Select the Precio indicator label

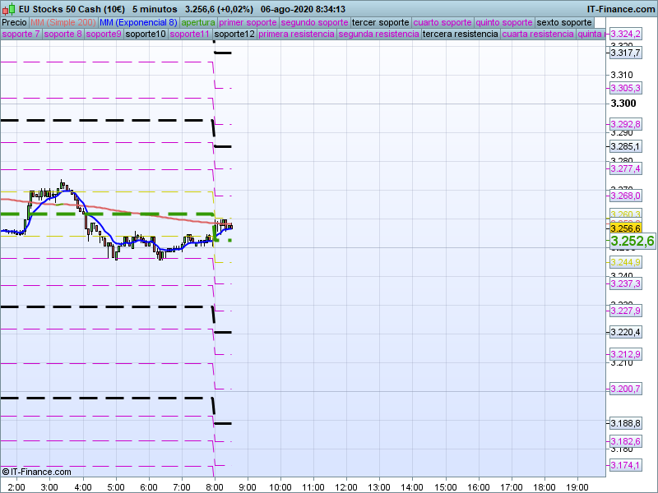[x=14, y=22]
